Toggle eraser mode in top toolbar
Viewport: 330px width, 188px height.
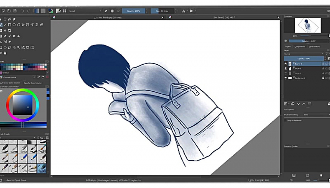tap(106, 11)
